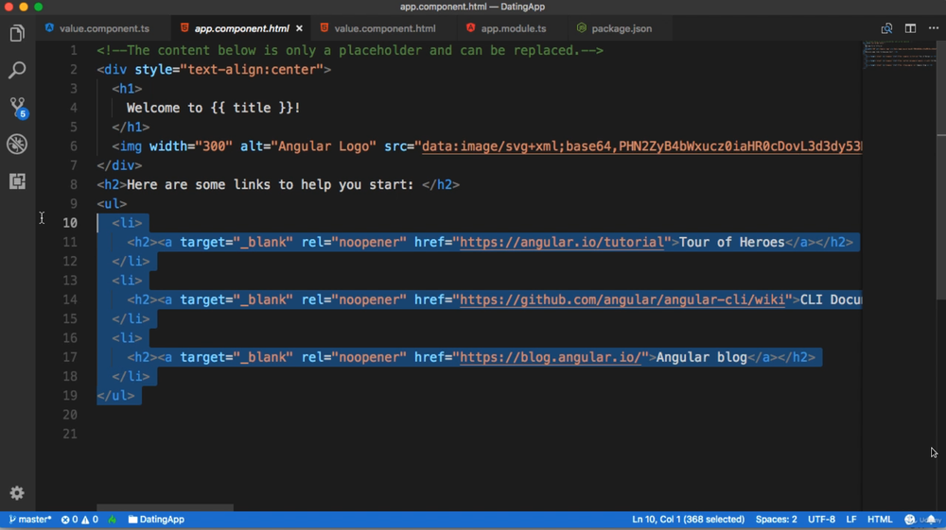Select the app.component.html tab
This screenshot has height=530, width=946.
[x=240, y=28]
